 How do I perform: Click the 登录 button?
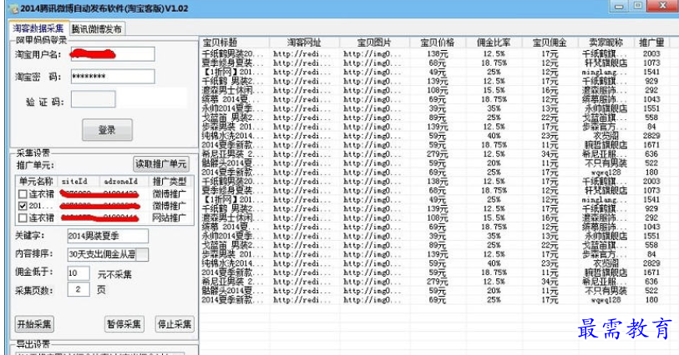pyautogui.click(x=107, y=129)
